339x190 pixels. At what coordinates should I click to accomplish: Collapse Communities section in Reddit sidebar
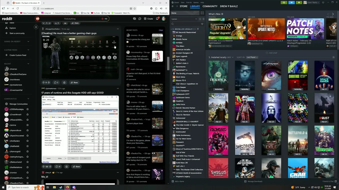28,99
